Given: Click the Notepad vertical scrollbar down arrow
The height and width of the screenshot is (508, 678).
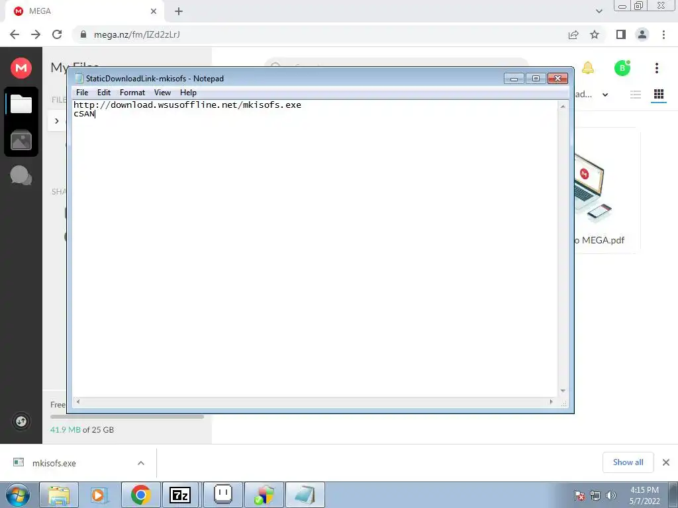Looking at the screenshot, I should 563,390.
